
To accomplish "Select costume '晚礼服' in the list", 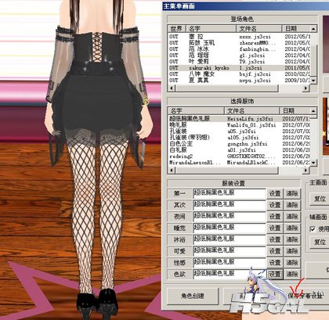I will [x=239, y=125].
